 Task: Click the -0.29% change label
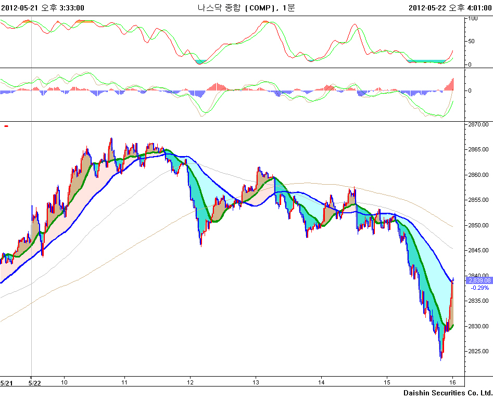(479, 288)
